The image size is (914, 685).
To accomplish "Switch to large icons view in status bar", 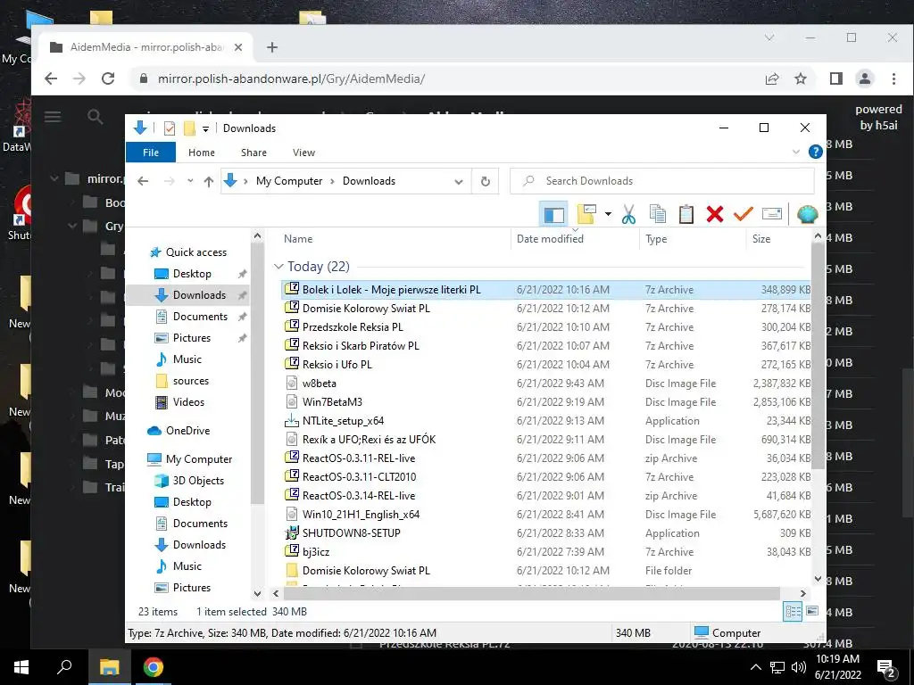I will click(812, 611).
